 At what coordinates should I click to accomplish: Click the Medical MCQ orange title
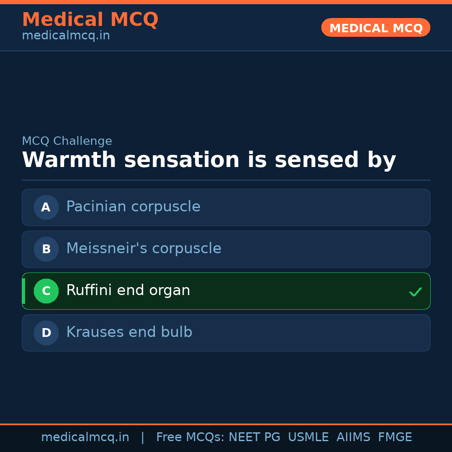tap(90, 20)
